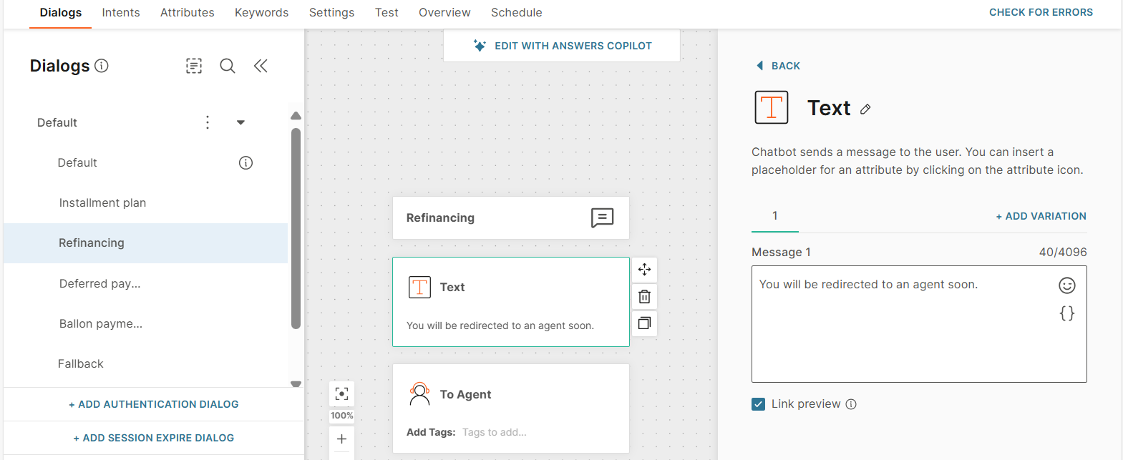Click the info icon on Default dialog row
1123x460 pixels.
click(245, 163)
